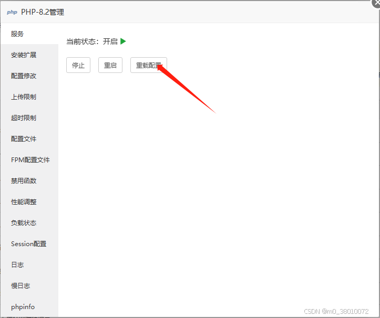The width and height of the screenshot is (380, 318).
Task: Open the Session配置 tab
Action: [29, 243]
